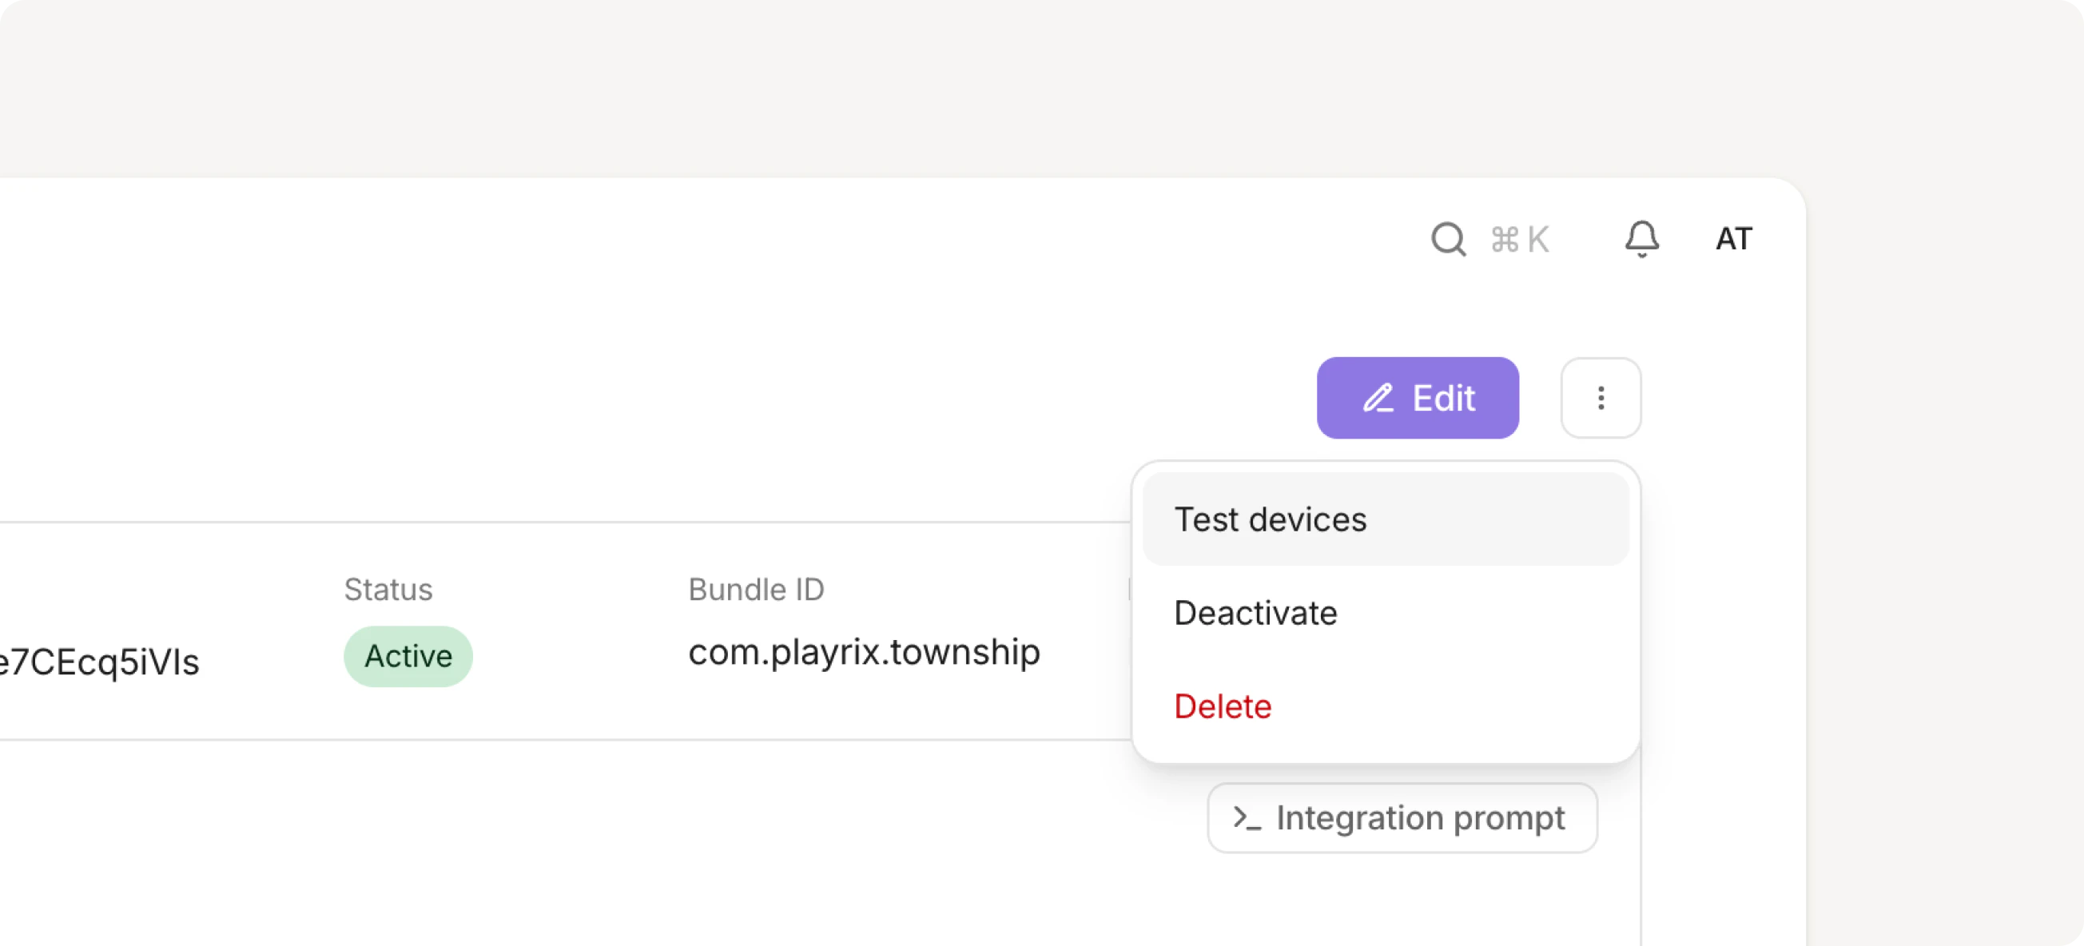The image size is (2084, 946).
Task: Open notifications via the bell icon
Action: click(x=1641, y=239)
